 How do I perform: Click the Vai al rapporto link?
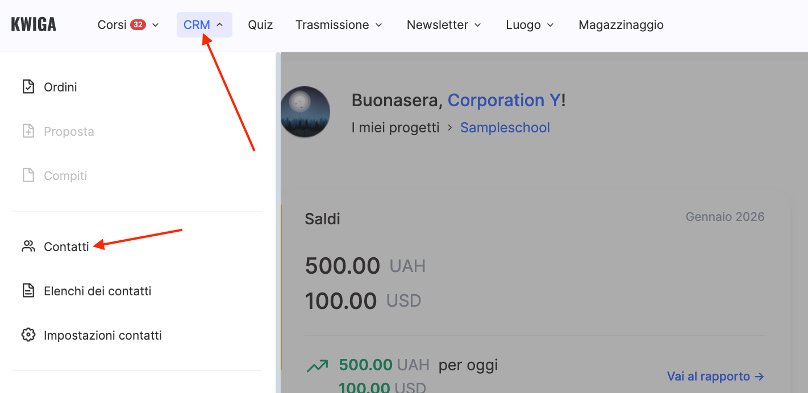(715, 377)
